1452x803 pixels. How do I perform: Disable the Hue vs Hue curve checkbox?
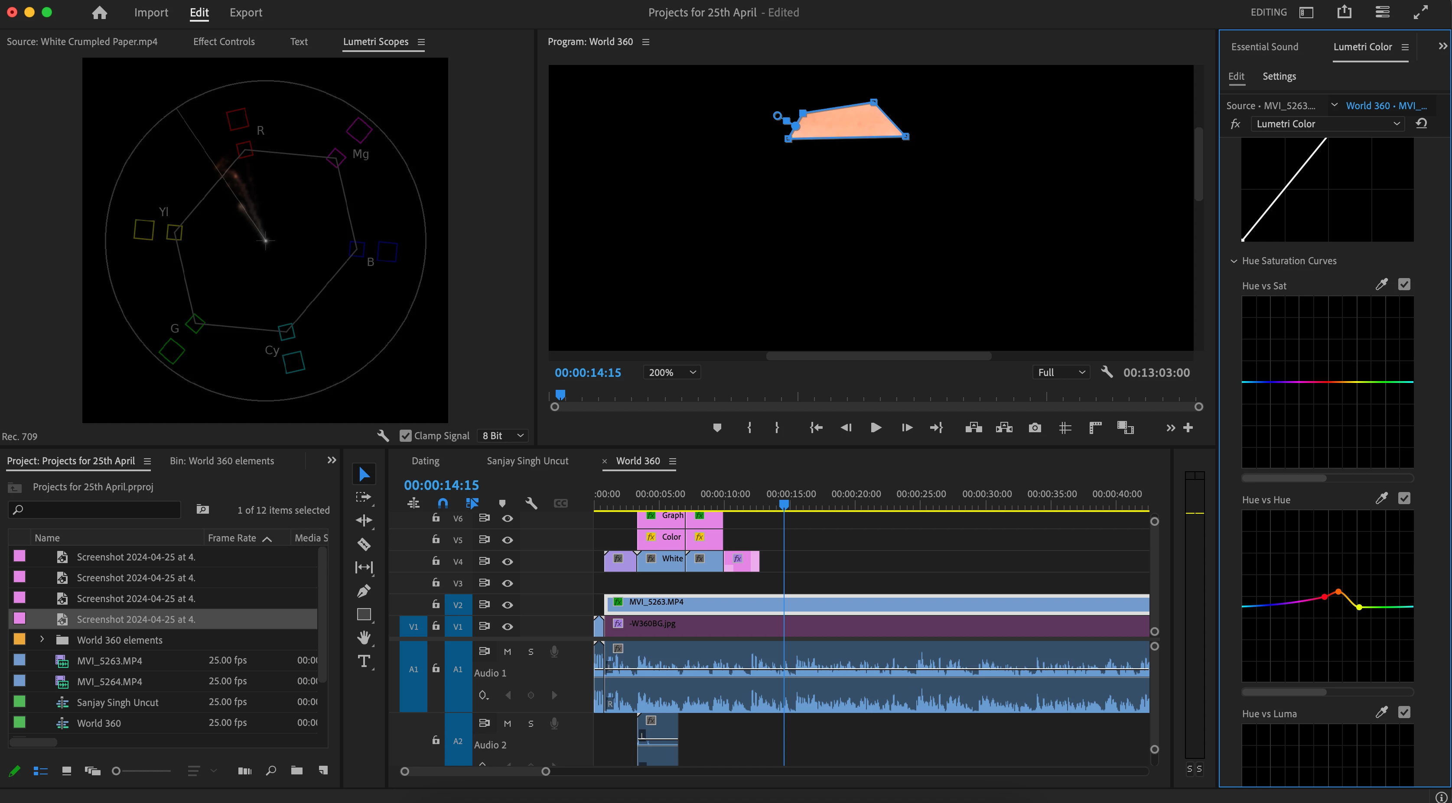tap(1403, 499)
